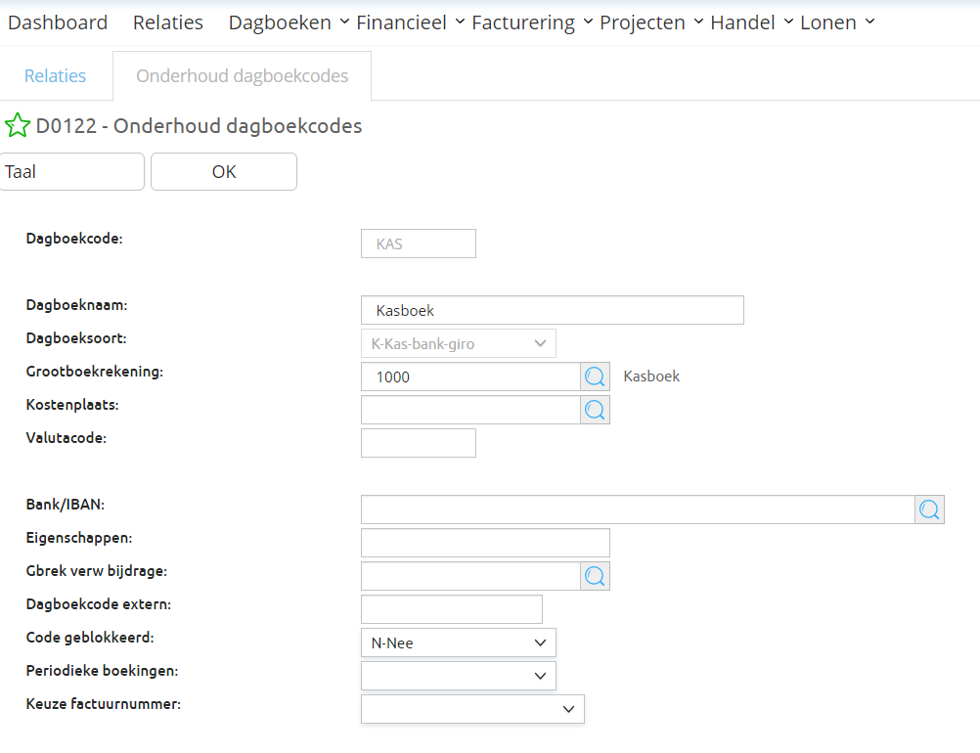
Task: Expand the Lonen menu
Action: (837, 22)
